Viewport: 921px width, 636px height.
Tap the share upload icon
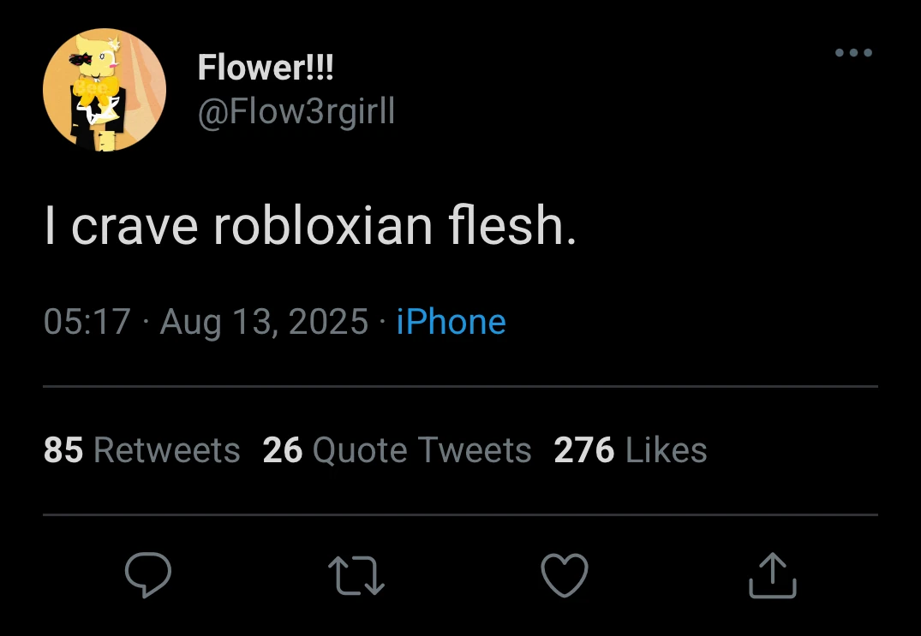coord(773,575)
